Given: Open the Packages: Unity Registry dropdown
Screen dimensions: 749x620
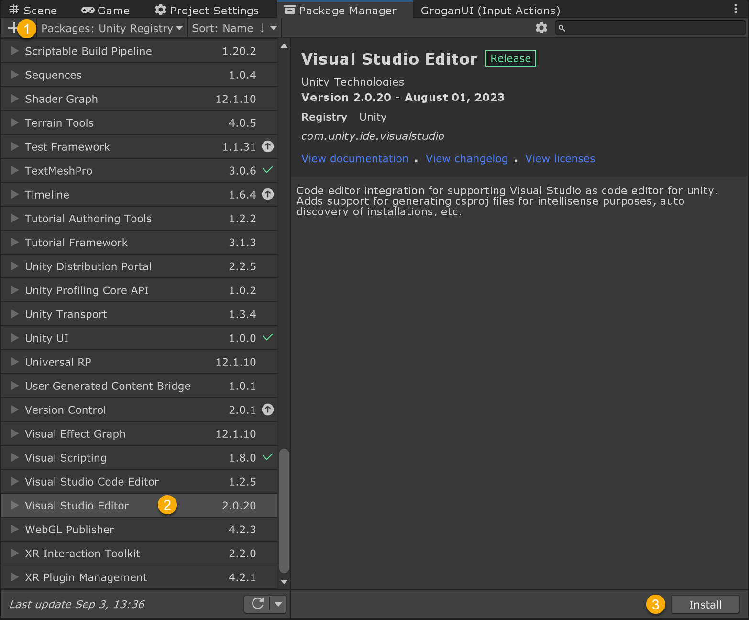Looking at the screenshot, I should (112, 28).
